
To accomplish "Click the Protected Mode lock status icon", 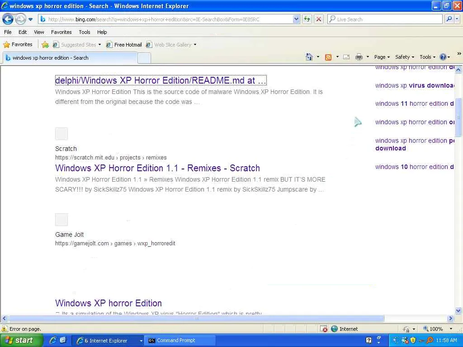I will click(406, 329).
